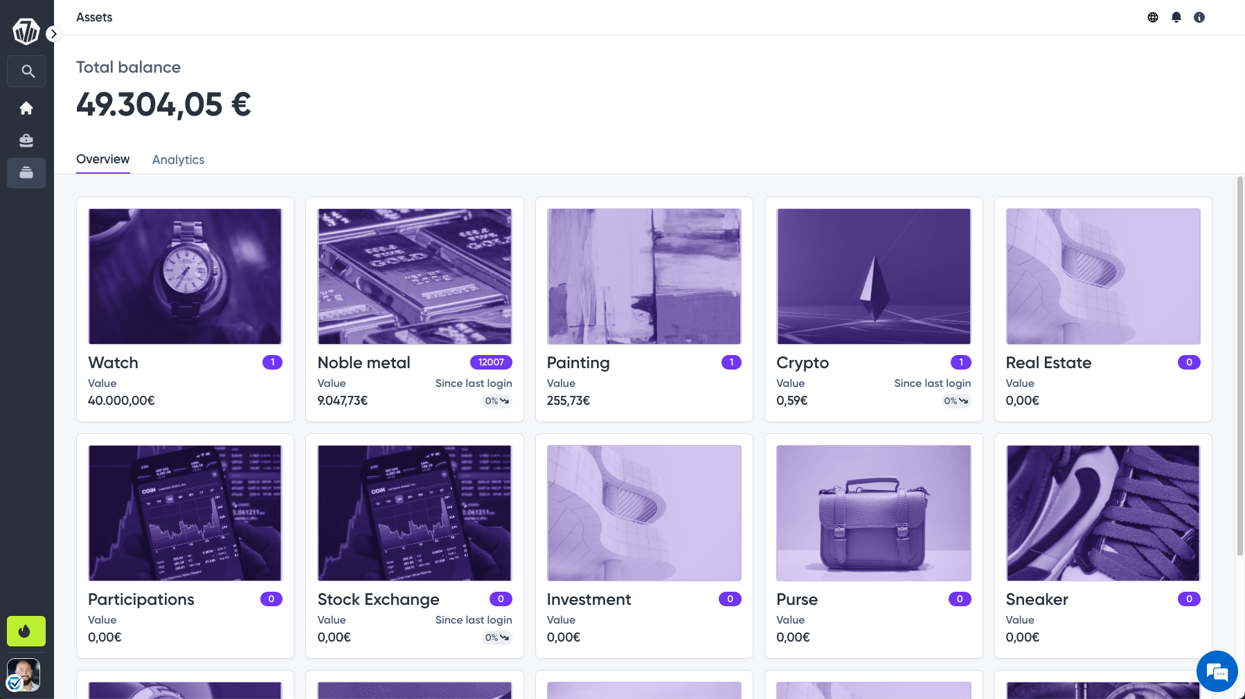Viewport: 1245px width, 699px height.
Task: Click the Painting card title
Action: point(578,363)
